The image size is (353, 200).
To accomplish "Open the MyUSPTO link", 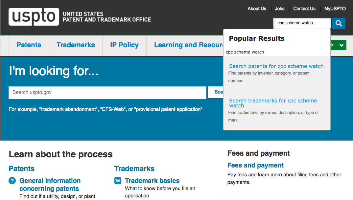I will pos(335,9).
